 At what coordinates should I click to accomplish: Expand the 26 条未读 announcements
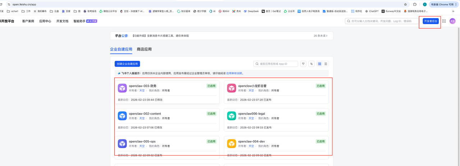coord(320,36)
